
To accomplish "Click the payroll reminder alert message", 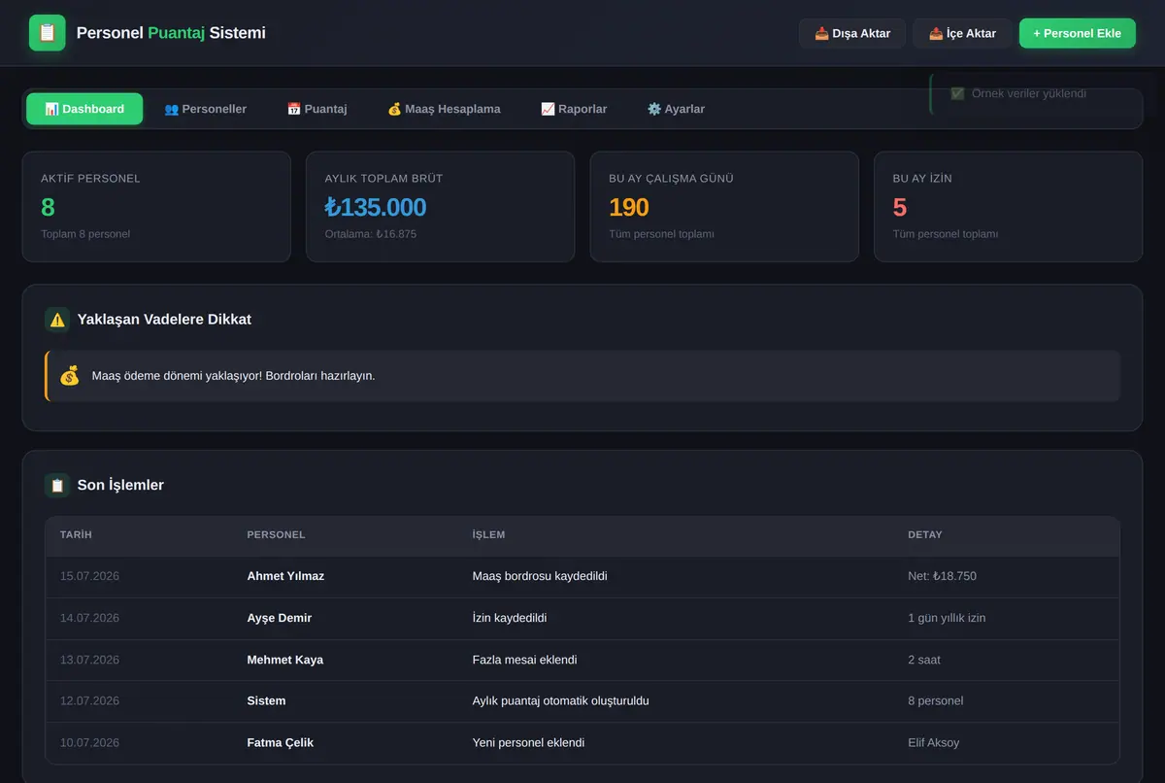I will click(582, 376).
